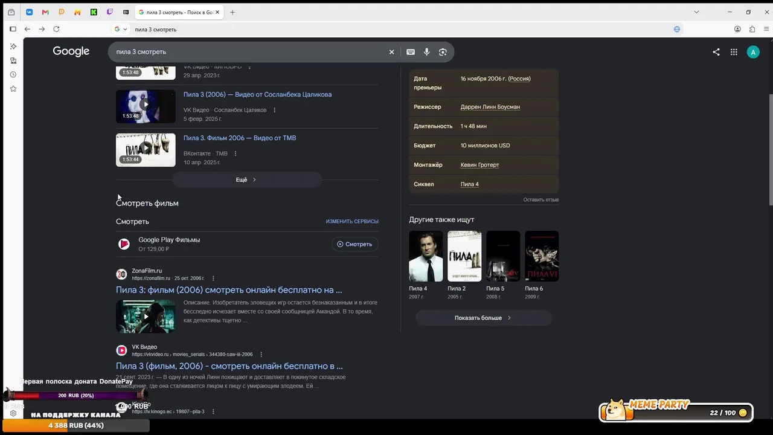The image size is (773, 435).
Task: Open the pinned orange D tab
Action: point(62,12)
